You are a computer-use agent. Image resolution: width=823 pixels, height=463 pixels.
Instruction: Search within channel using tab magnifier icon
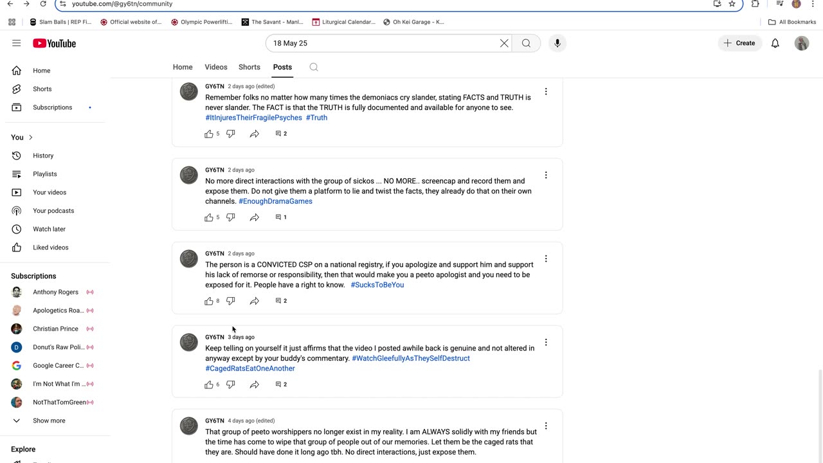pyautogui.click(x=314, y=67)
